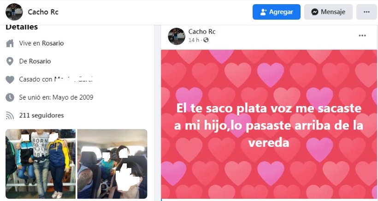The image size is (378, 201).
Task: Click the heart icon beside Casado con
Action: [10, 79]
